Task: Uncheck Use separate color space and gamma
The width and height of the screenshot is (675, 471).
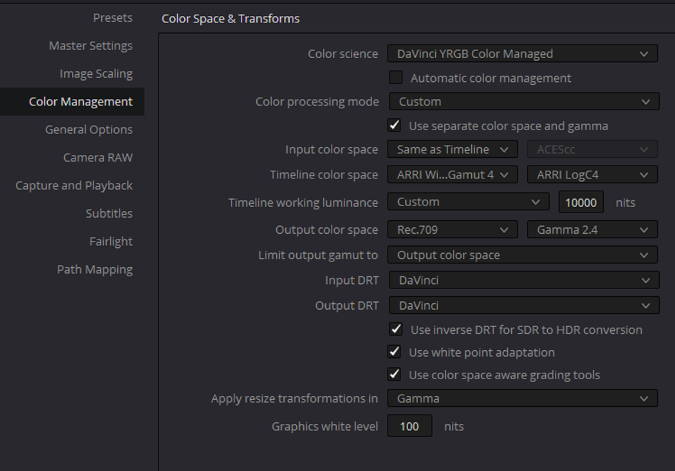Action: 394,125
